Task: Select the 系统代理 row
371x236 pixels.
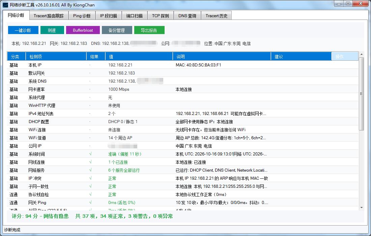Action: (183, 97)
